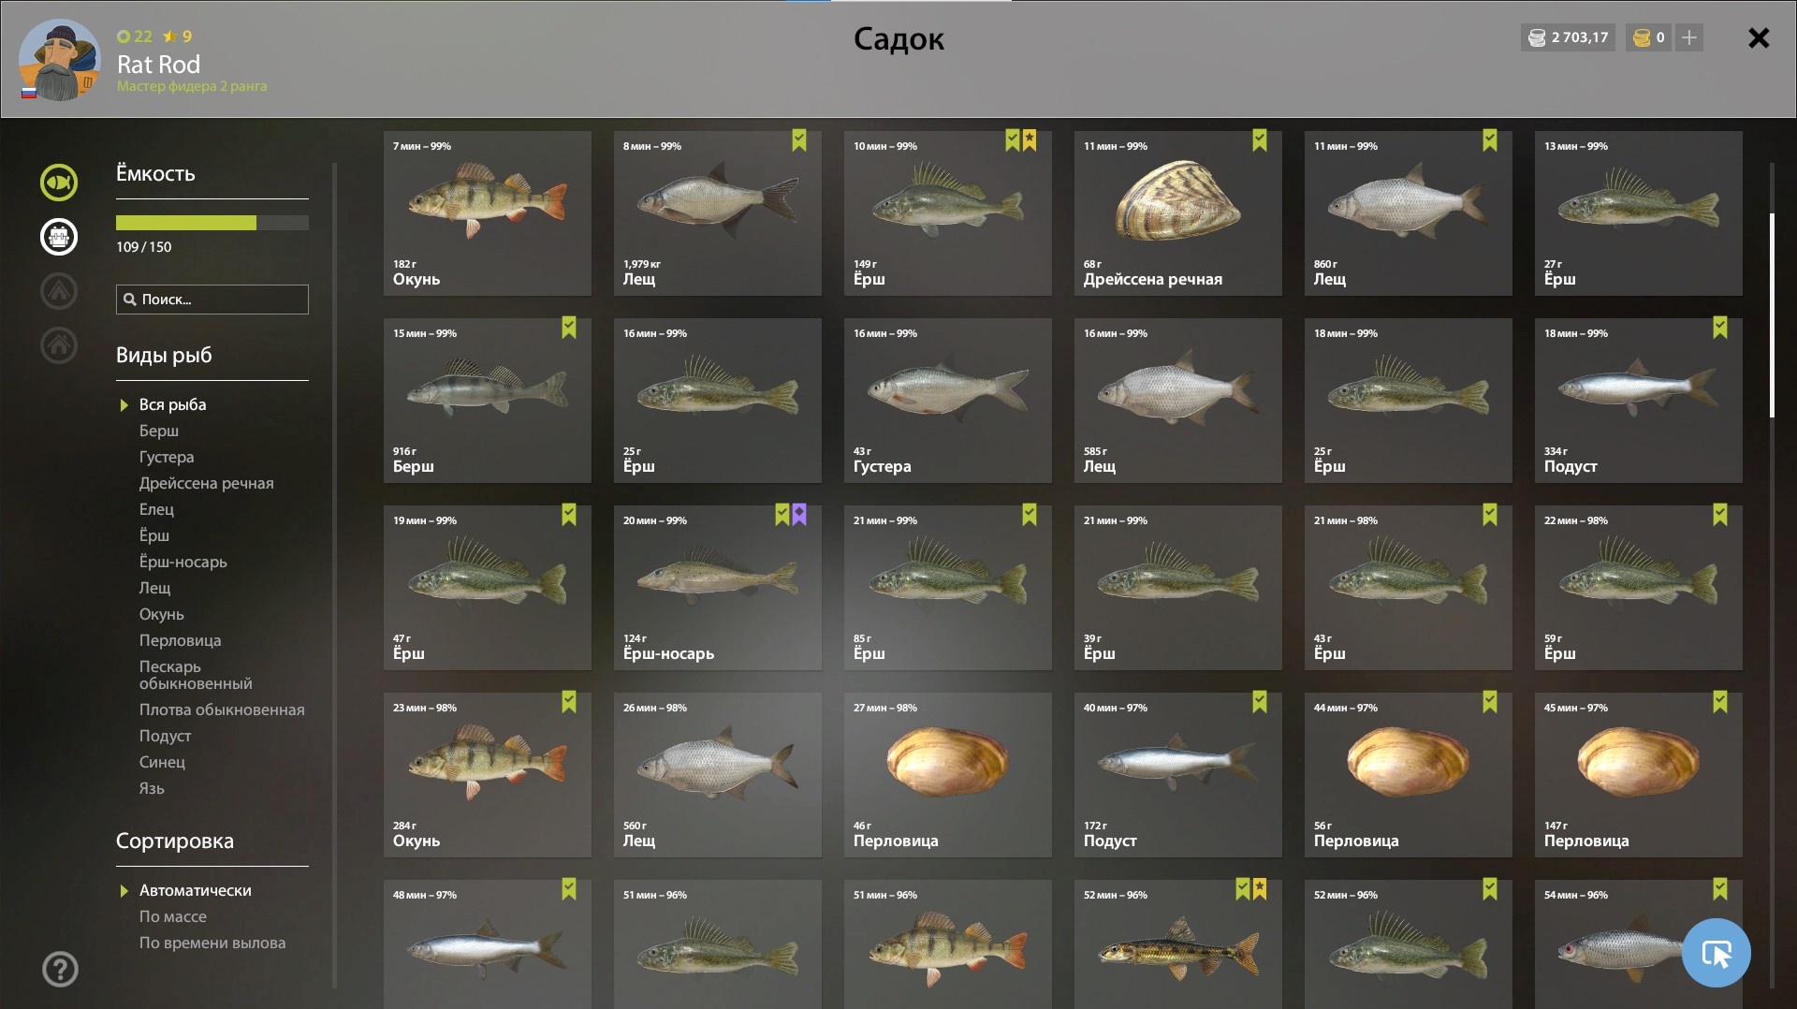Filter list to Лещ species
Screen dimensions: 1797x1009
coord(155,588)
